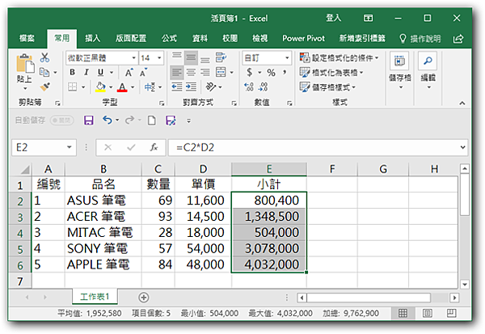Center text horizontally
This screenshot has height=334, width=485.
click(x=191, y=73)
